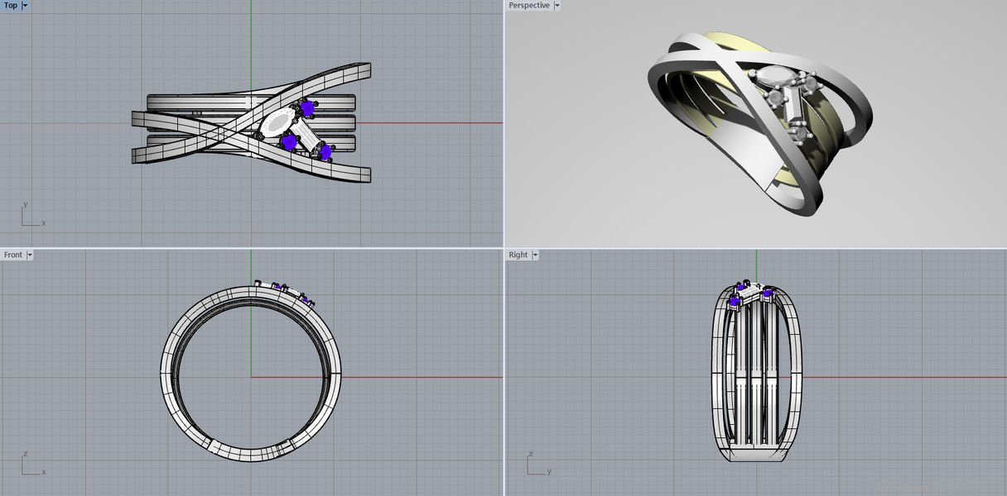Click the z-x axis icon in Front viewport
The height and width of the screenshot is (496, 1007).
pos(32,464)
